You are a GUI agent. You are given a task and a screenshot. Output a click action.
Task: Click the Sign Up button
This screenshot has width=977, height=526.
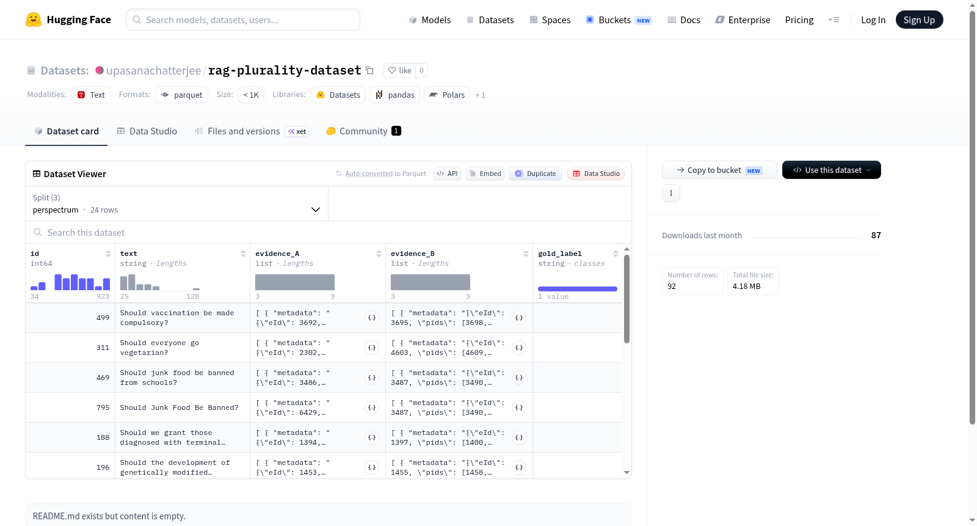pyautogui.click(x=919, y=20)
